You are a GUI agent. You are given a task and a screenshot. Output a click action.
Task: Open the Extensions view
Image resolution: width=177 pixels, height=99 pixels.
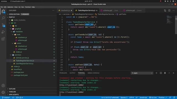click(x=3, y=39)
